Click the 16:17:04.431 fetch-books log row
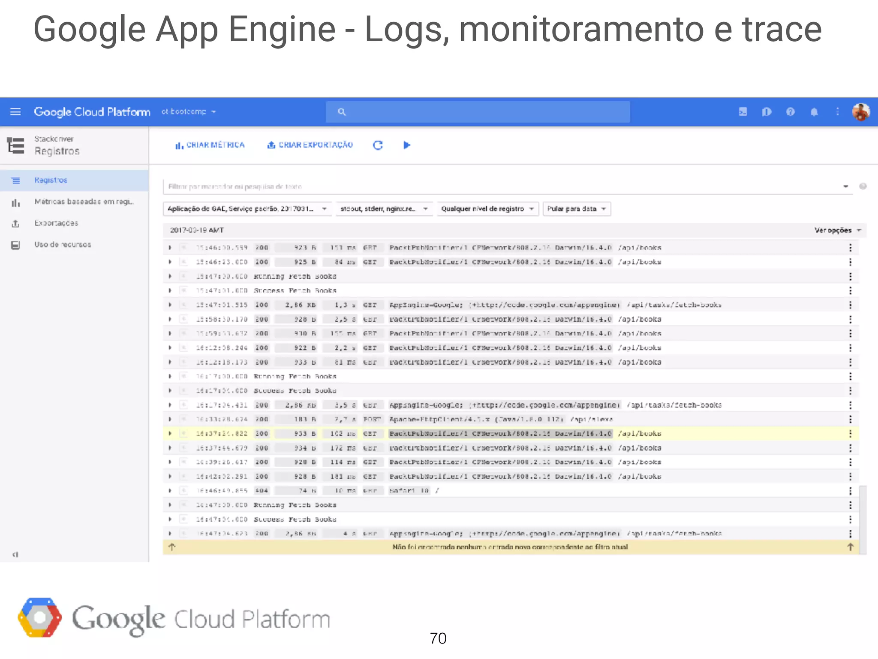This screenshot has height=659, width=878. (511, 405)
